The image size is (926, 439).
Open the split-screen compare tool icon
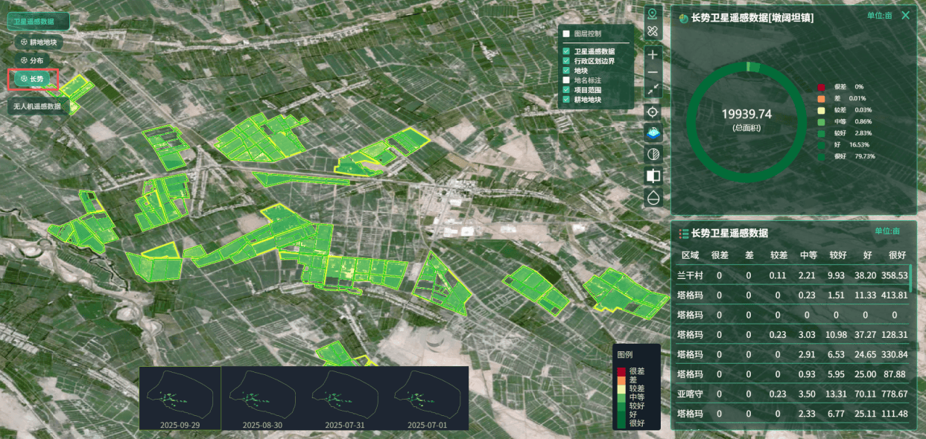[653, 176]
